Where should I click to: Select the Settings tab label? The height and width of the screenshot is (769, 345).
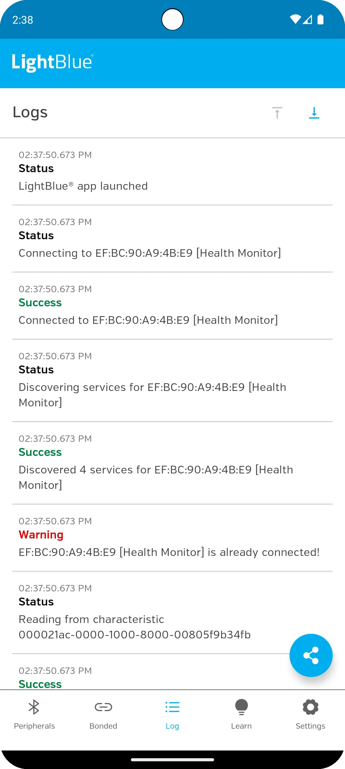tap(310, 726)
